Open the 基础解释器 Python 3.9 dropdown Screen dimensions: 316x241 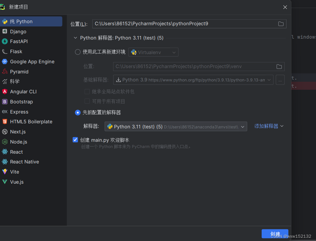tap(193, 80)
